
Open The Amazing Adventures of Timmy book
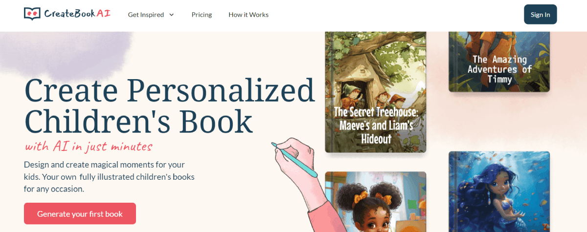(499, 62)
